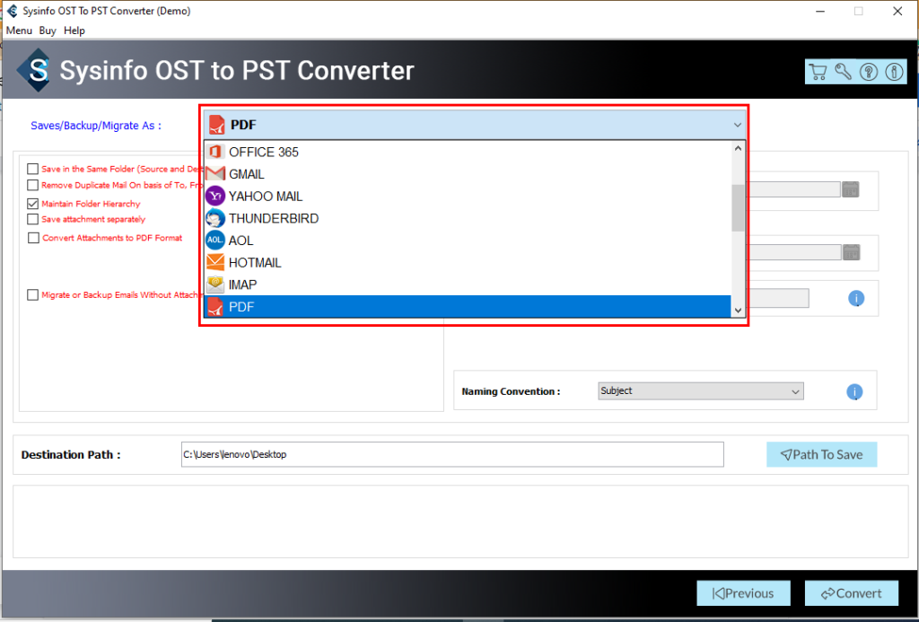Screen dimensions: 919x622
Task: Choose HOTMAIL from the dropdown list
Action: [468, 262]
